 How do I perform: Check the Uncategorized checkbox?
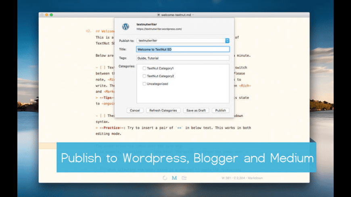144,84
